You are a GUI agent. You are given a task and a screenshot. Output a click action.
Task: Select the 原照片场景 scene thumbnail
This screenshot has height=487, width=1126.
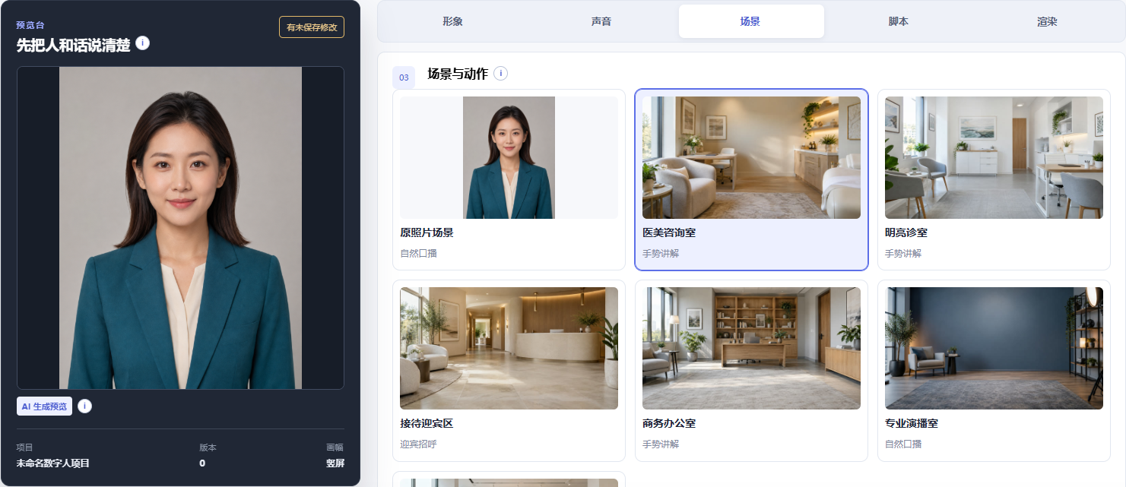coord(509,157)
